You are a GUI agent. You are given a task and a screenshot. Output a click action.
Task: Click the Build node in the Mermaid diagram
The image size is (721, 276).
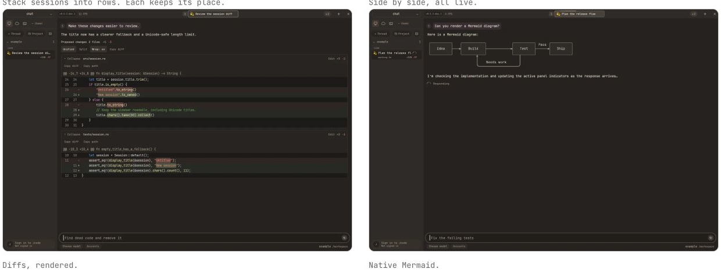pyautogui.click(x=473, y=49)
